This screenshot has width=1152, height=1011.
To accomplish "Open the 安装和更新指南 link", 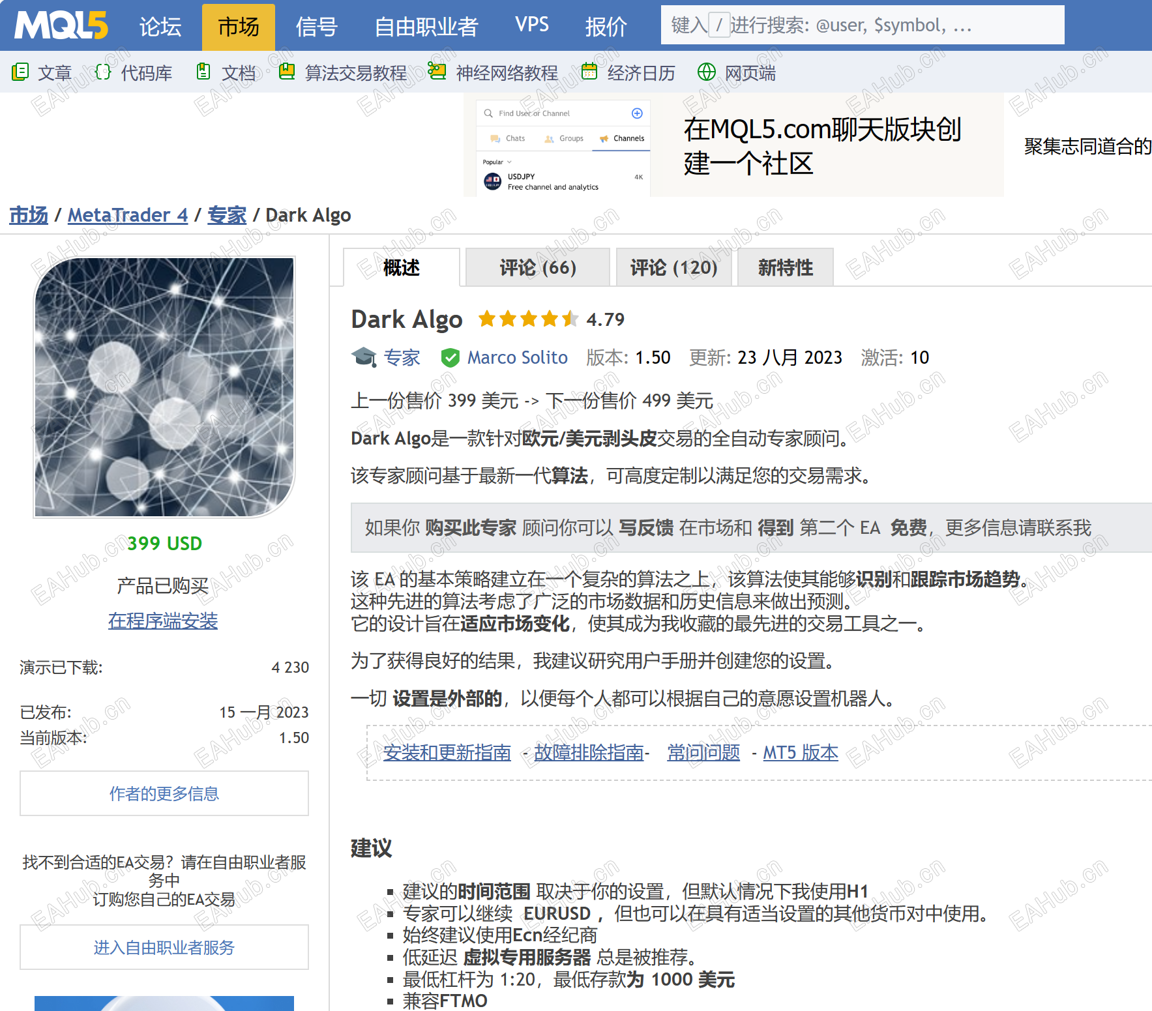I will coord(447,752).
